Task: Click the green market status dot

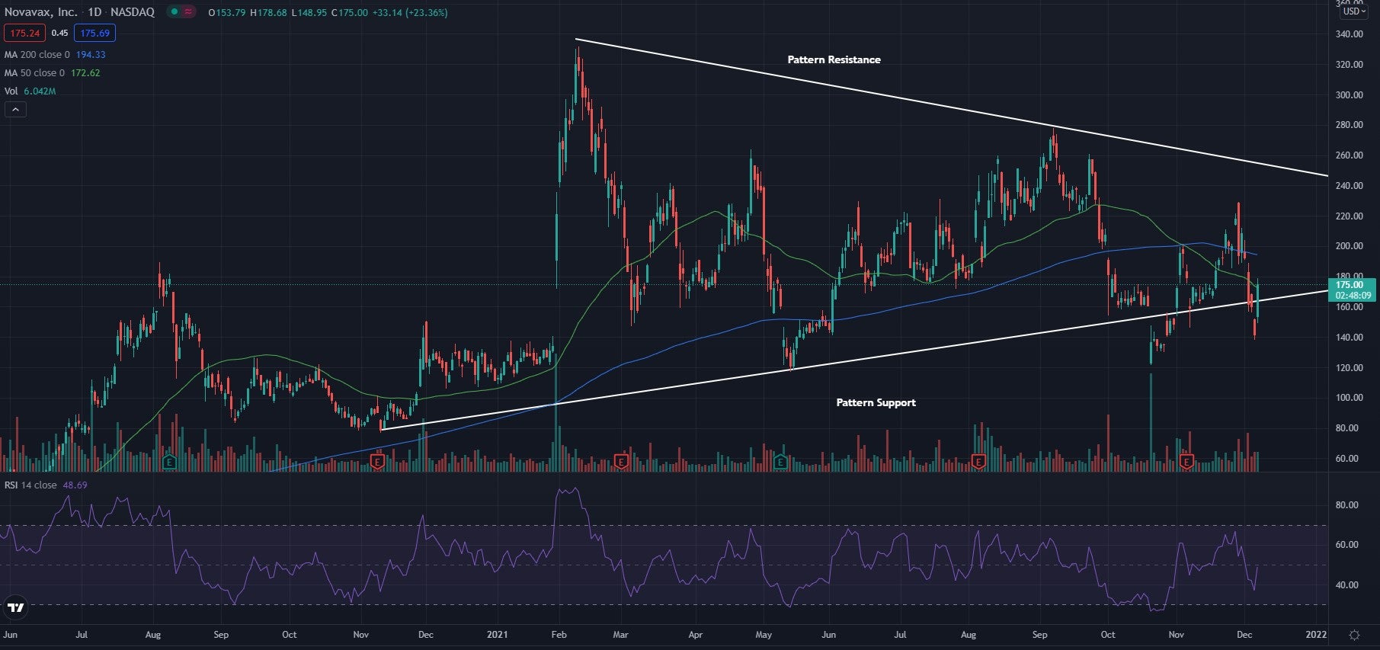Action: point(175,12)
